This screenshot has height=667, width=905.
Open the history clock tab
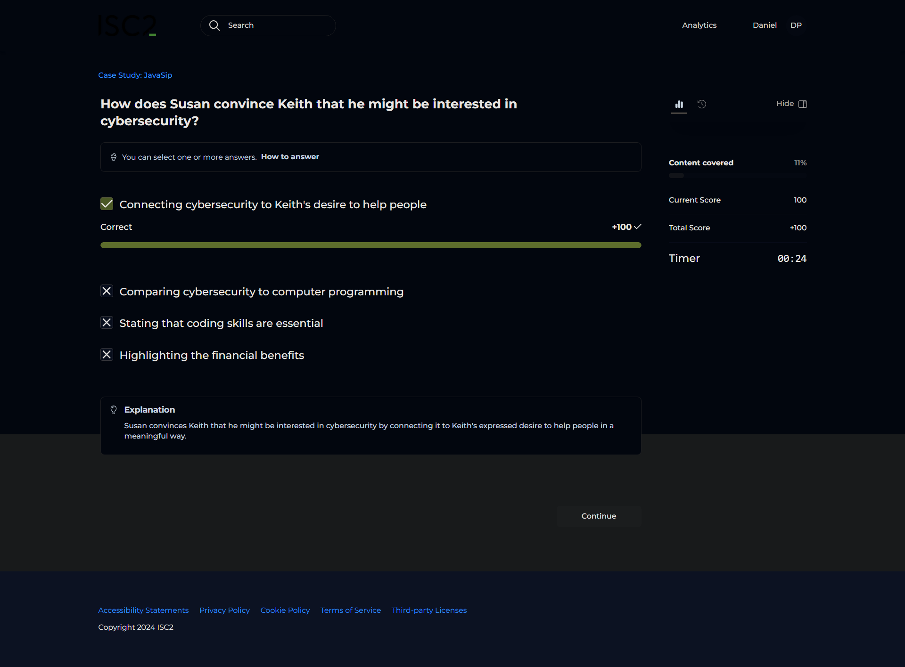click(x=702, y=104)
